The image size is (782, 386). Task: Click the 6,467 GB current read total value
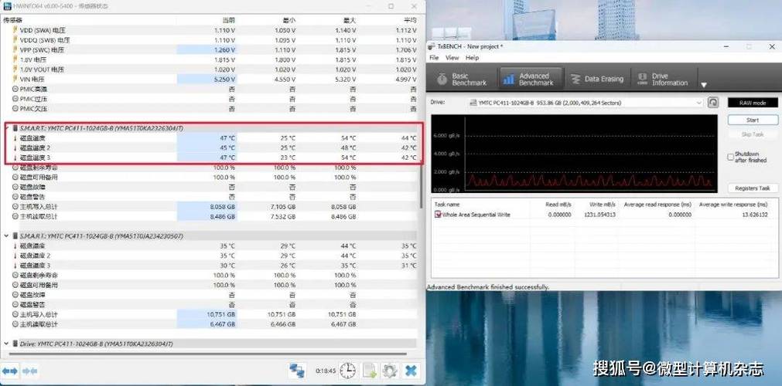point(223,324)
